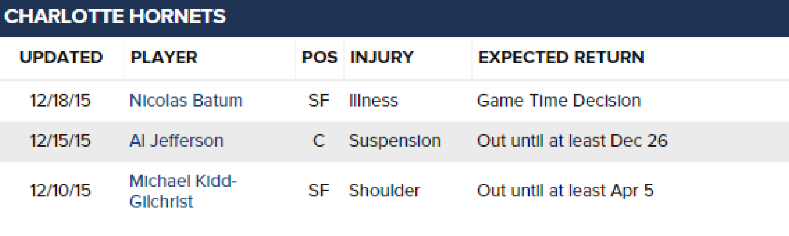Click Game Time Decision return text
The width and height of the screenshot is (789, 236).
tap(559, 100)
